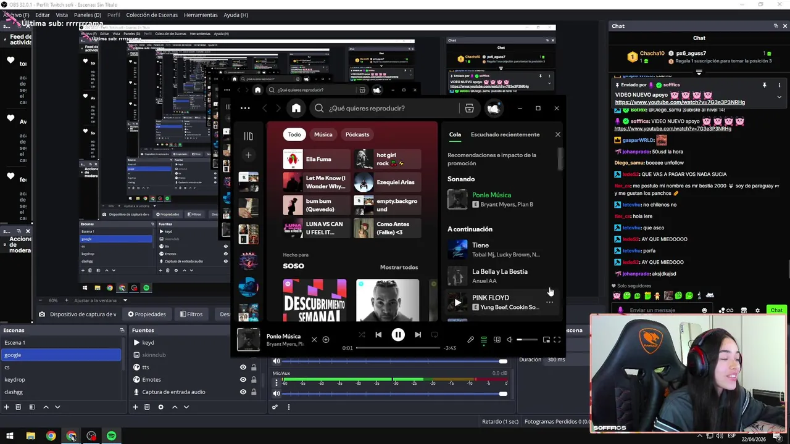Open the Herramientas menu in OBS

click(201, 15)
